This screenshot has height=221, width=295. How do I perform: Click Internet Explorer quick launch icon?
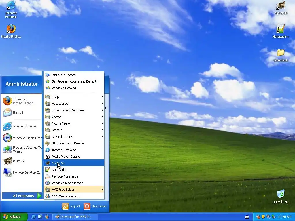(x=34, y=217)
